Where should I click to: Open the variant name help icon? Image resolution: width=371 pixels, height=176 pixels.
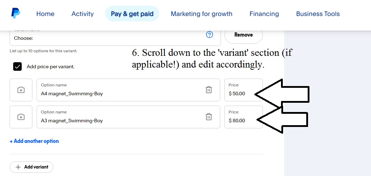pos(210,35)
